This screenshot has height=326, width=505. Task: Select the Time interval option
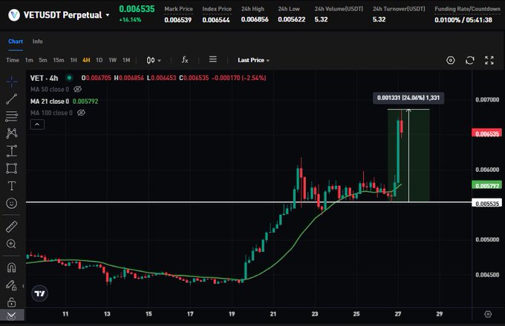coord(13,60)
